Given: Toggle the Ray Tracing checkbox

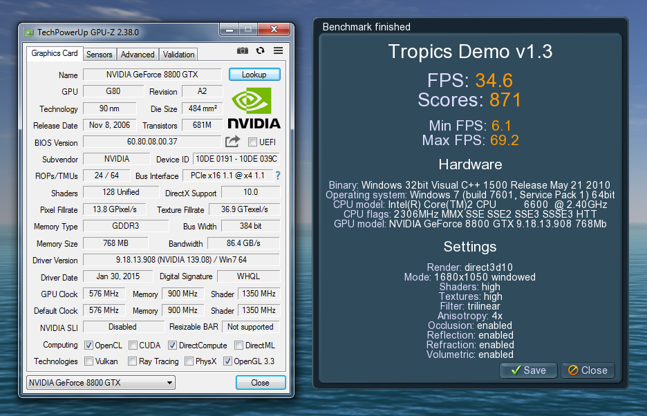Looking at the screenshot, I should 132,361.
